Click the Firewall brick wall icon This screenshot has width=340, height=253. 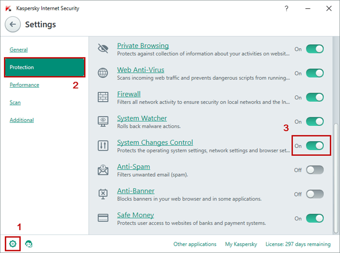tap(103, 97)
